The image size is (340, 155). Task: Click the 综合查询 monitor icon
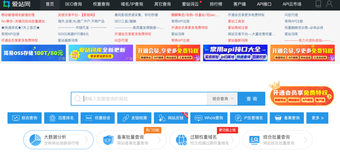tap(16, 118)
